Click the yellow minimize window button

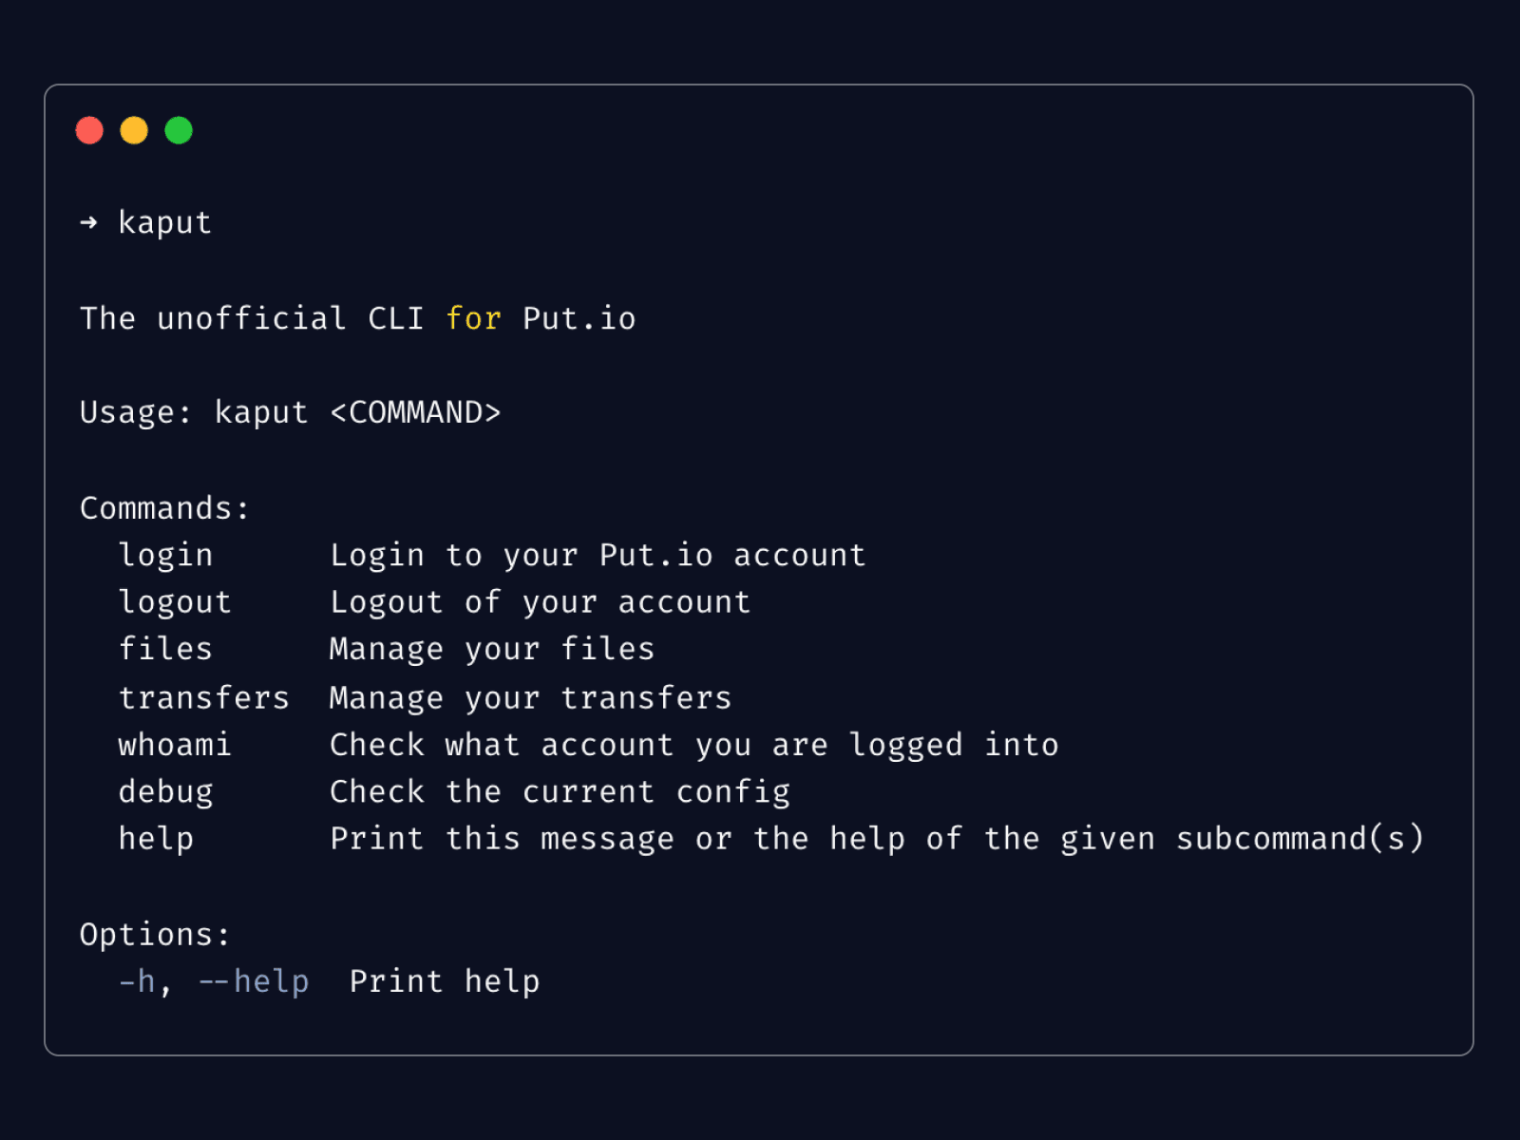134,130
